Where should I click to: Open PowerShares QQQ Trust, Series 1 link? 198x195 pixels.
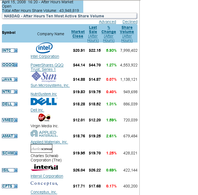(47, 67)
